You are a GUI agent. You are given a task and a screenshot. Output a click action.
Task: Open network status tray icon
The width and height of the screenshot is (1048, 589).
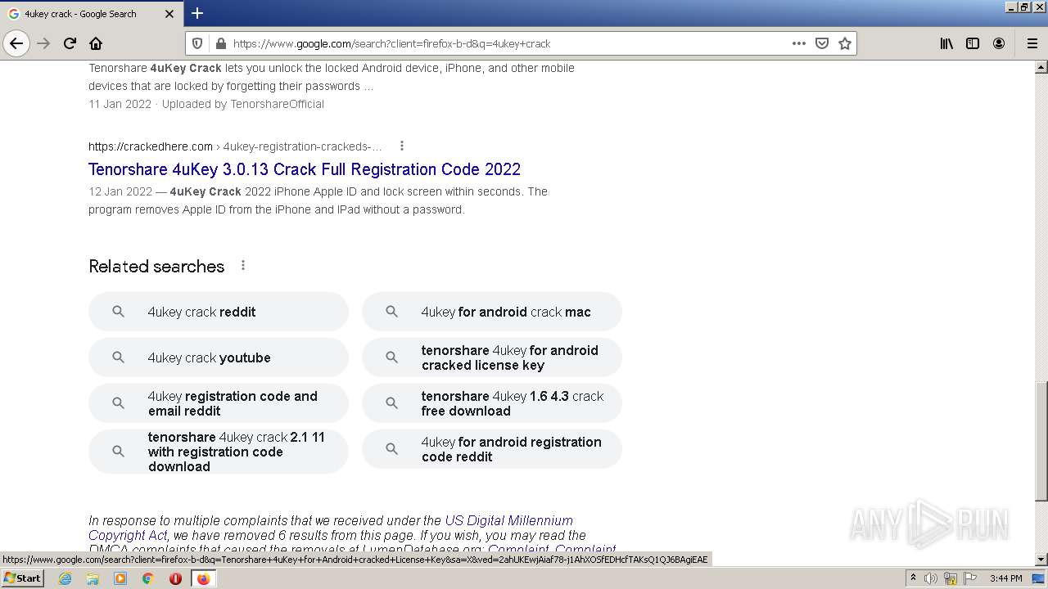951,578
